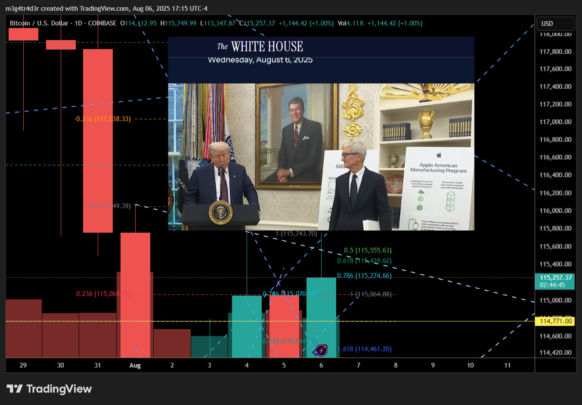The image size is (582, 405).
Task: Click the 'Aug' label on date axis
Action: click(x=135, y=365)
